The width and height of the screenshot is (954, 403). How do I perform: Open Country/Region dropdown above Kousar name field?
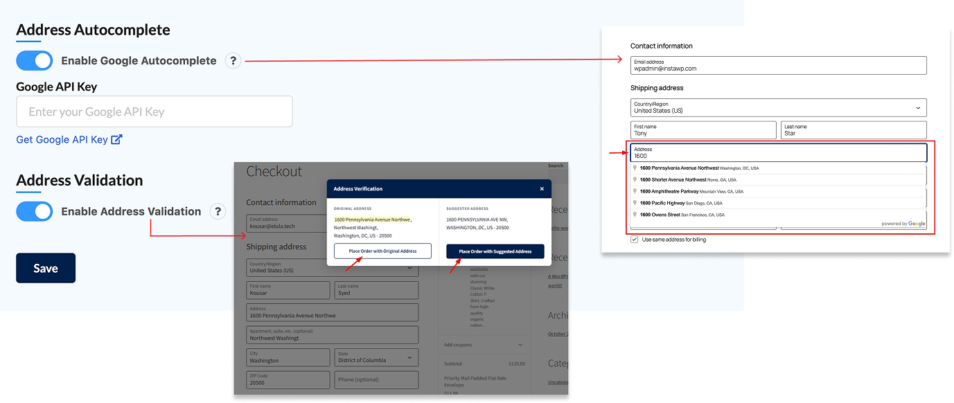333,267
